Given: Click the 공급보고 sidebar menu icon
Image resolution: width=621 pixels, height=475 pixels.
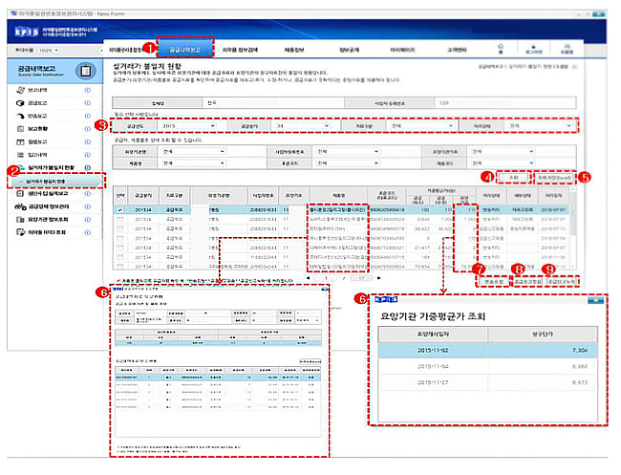Looking at the screenshot, I should pyautogui.click(x=20, y=103).
